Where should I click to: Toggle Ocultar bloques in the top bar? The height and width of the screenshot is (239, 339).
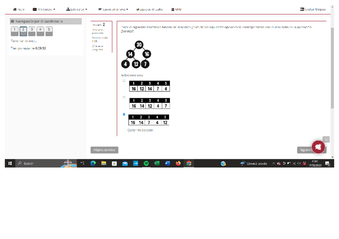click(313, 9)
